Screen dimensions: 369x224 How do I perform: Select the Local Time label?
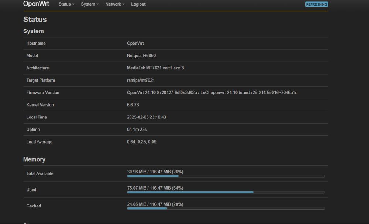point(37,117)
